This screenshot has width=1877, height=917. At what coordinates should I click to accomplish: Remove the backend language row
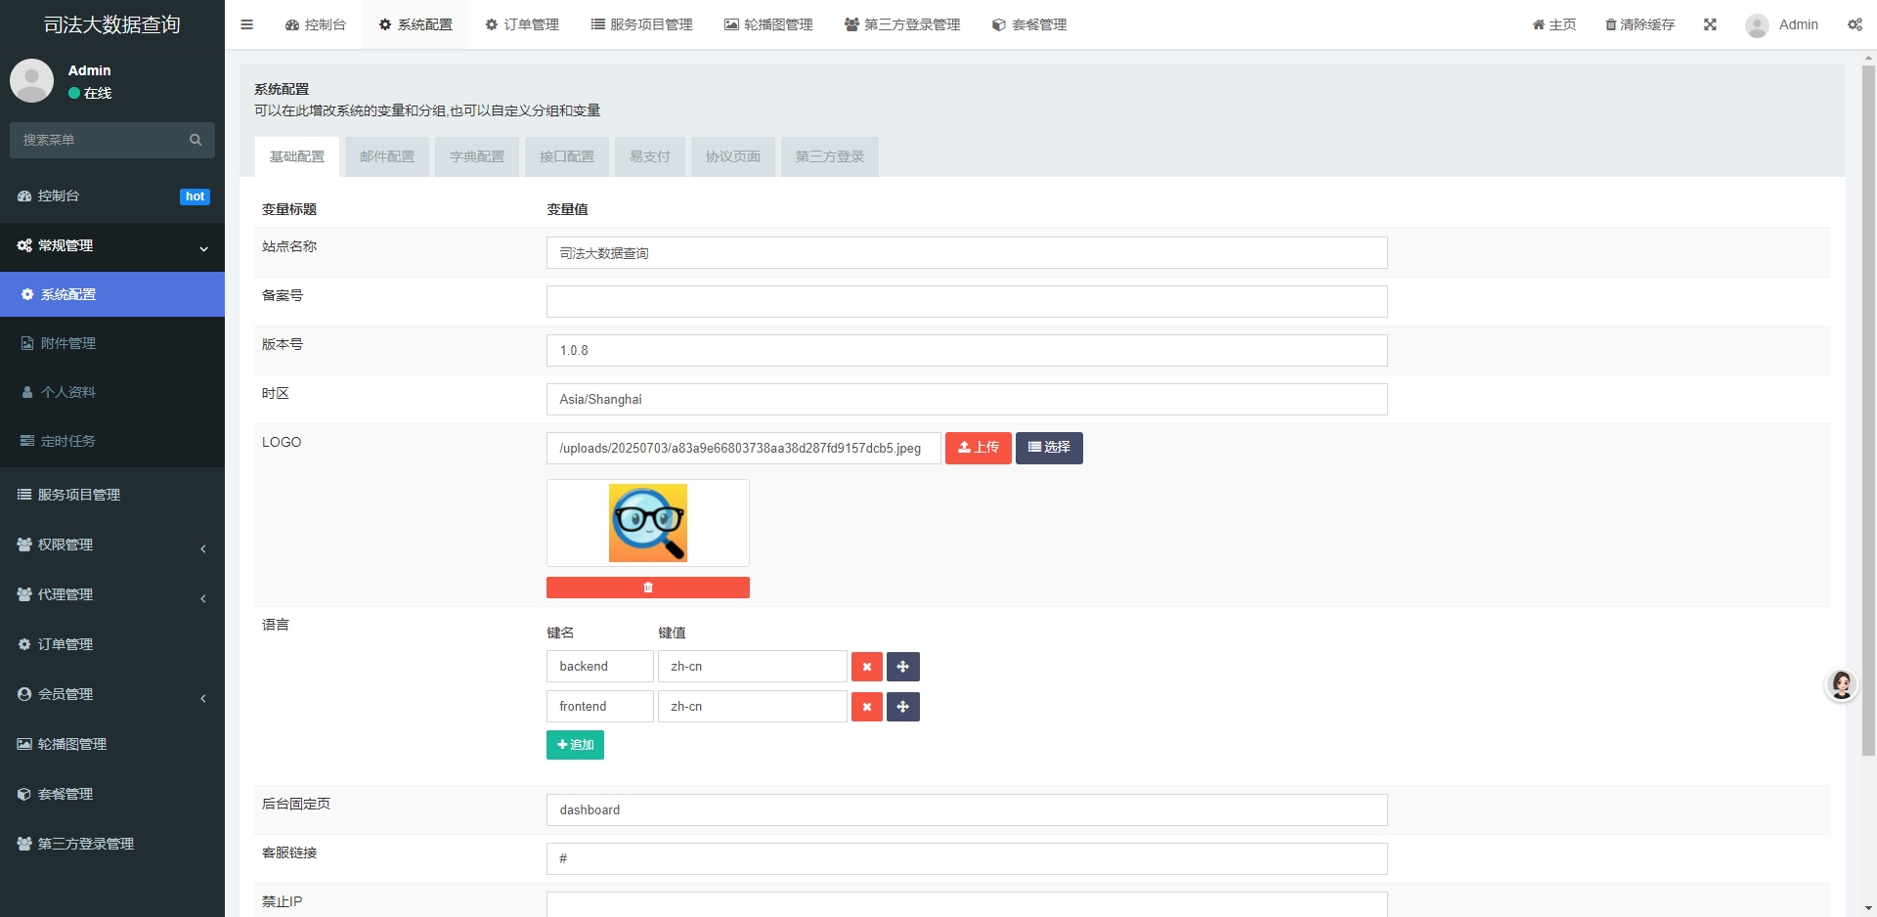pos(867,667)
